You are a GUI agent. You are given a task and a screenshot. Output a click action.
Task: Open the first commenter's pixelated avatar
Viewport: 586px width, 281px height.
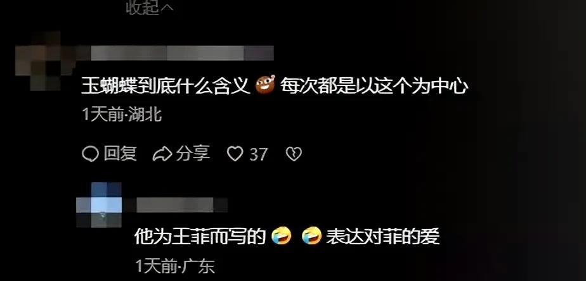tap(45, 61)
